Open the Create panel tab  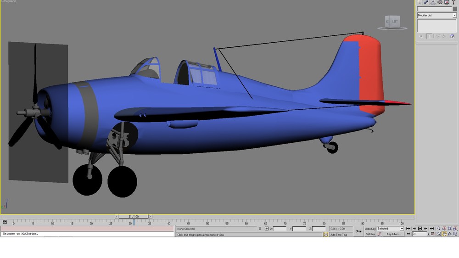tap(419, 2)
